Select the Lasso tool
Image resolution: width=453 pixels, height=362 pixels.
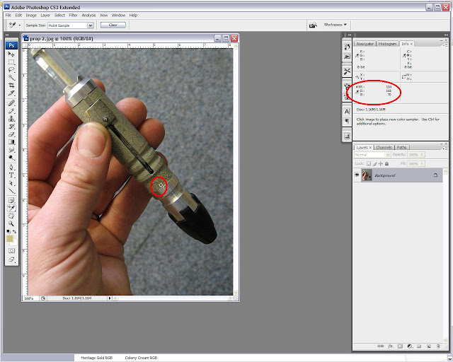click(11, 70)
